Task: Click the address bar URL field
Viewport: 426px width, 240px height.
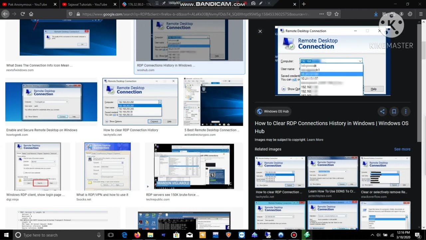Action: [196, 14]
